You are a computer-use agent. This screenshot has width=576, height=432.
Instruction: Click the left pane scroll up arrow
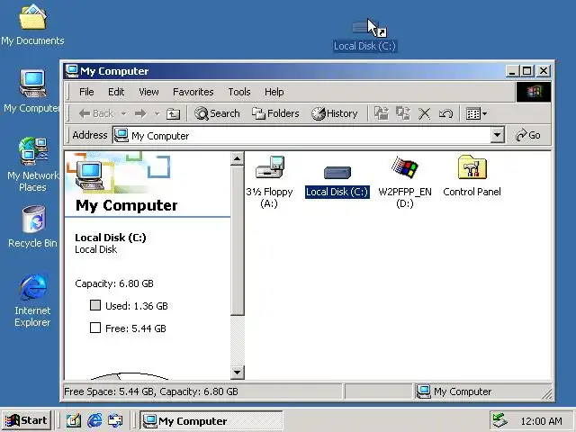[238, 158]
